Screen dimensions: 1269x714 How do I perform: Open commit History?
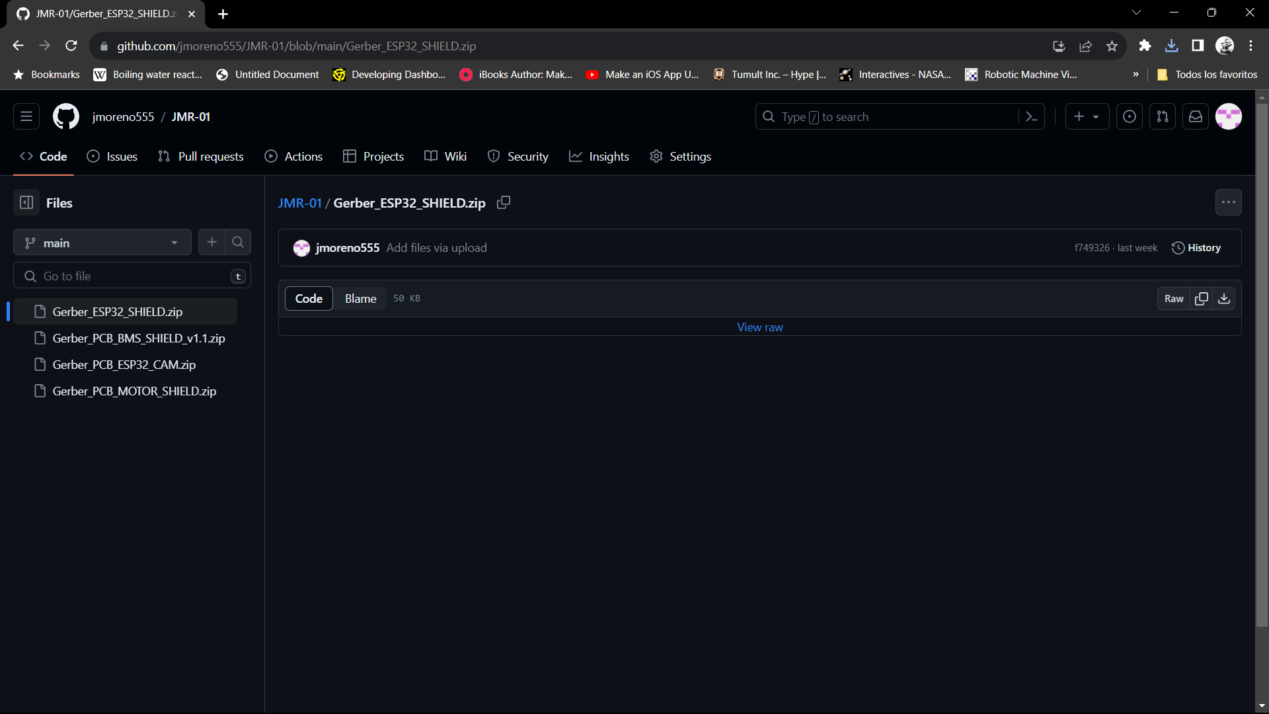tap(1196, 248)
